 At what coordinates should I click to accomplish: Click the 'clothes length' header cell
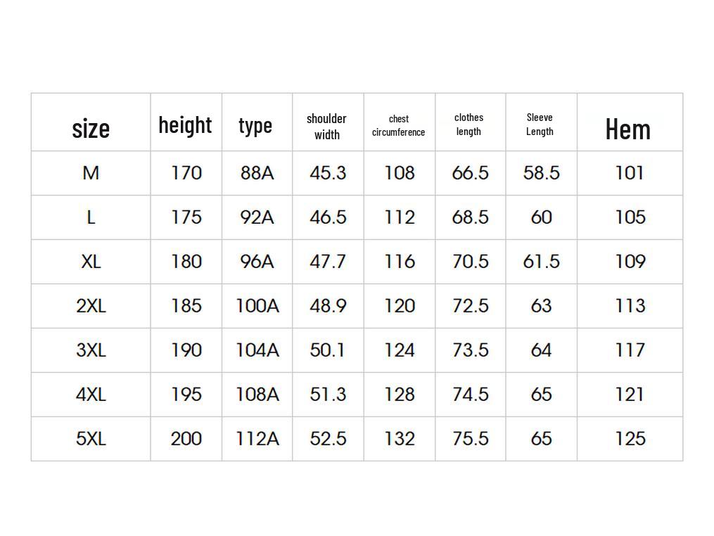point(469,125)
